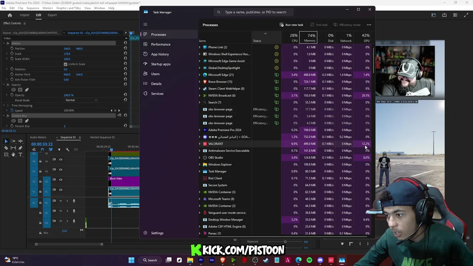
Task: Open OBS Studio from the taskbar
Action: (x=255, y=260)
